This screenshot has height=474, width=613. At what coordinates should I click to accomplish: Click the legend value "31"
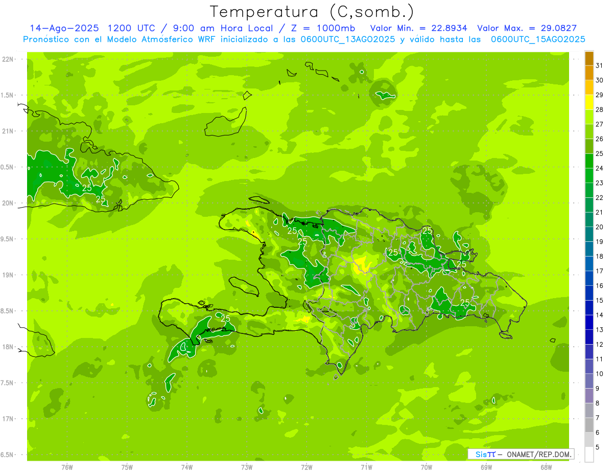tap(599, 65)
